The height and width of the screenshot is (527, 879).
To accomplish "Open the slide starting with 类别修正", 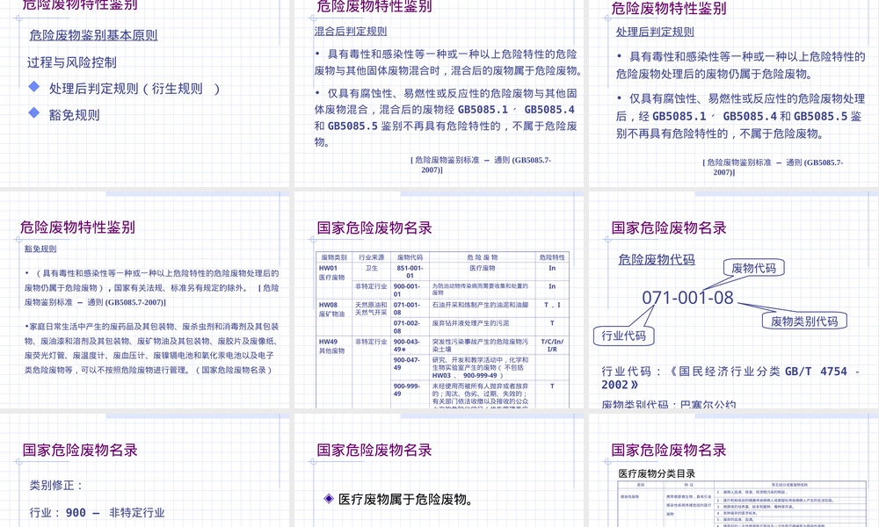I will [x=145, y=471].
